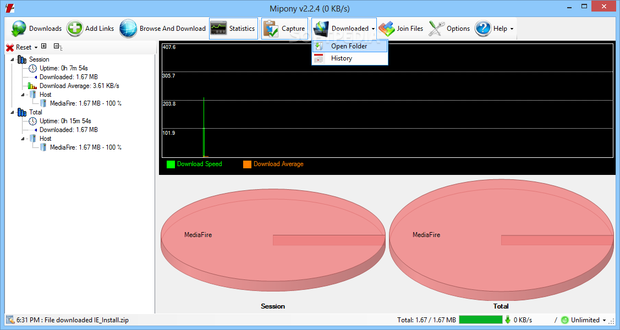Click the green download arrow in status bar

point(508,320)
